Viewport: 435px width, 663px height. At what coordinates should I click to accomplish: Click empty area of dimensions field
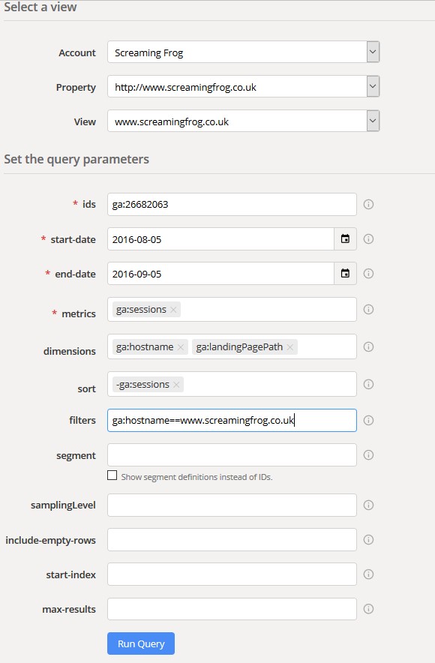click(327, 346)
